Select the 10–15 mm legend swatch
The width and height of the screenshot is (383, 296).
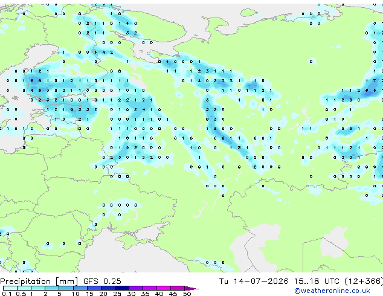pyautogui.click(x=80, y=288)
